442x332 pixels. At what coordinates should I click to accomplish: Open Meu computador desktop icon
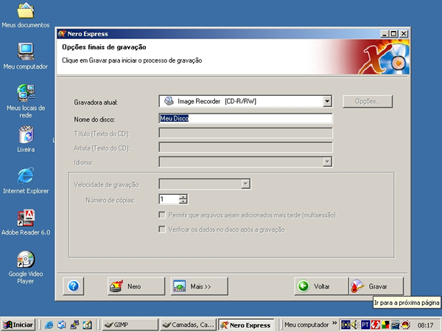pos(25,56)
